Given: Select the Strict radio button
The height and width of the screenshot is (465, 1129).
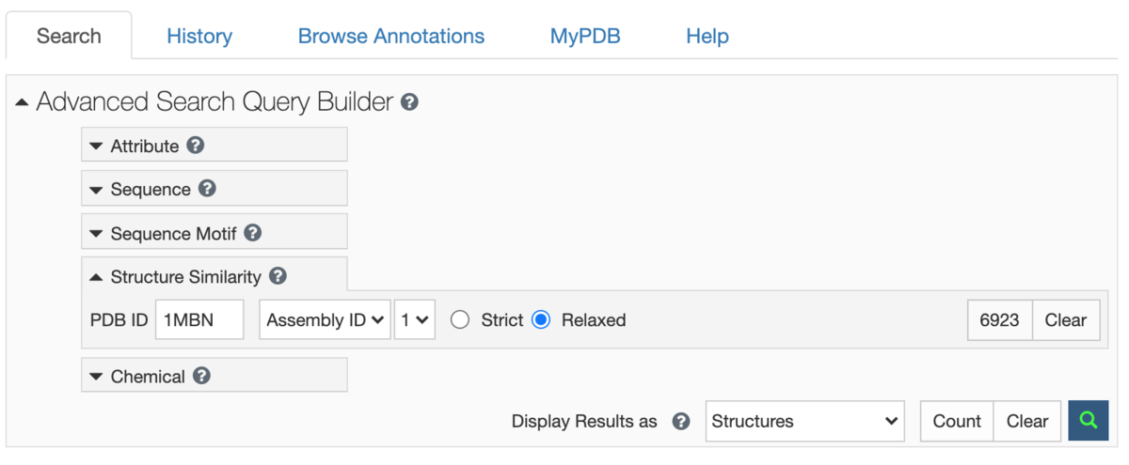Looking at the screenshot, I should point(460,320).
